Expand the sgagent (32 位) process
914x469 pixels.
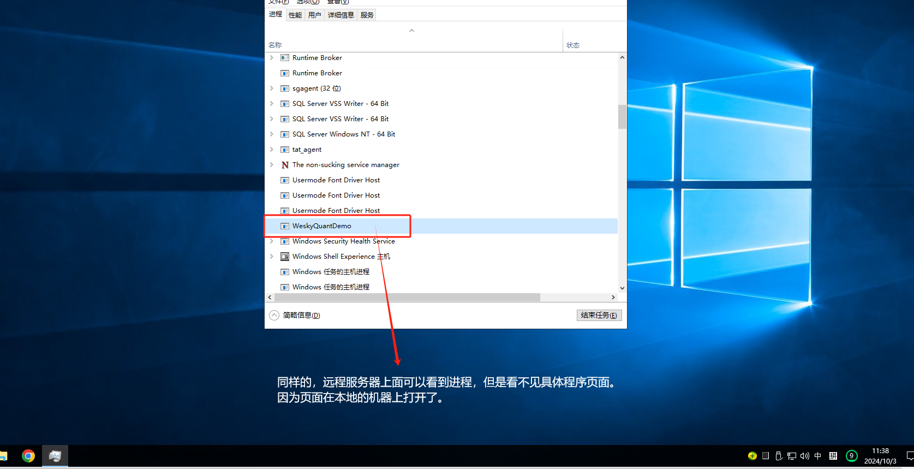tap(272, 88)
